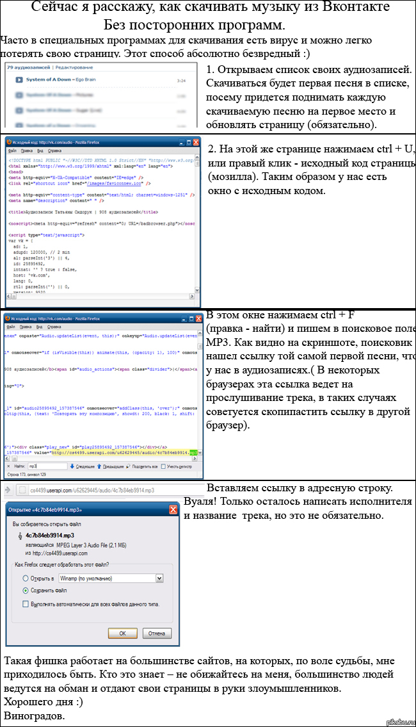This screenshot has width=416, height=727.
Task: Click the System of A Down artist name
Action: click(49, 80)
